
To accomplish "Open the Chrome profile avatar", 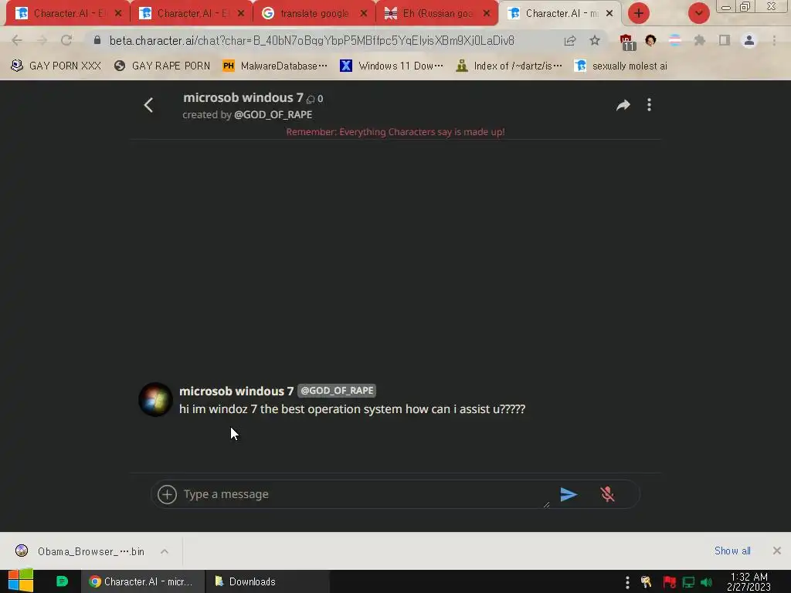I will [749, 40].
